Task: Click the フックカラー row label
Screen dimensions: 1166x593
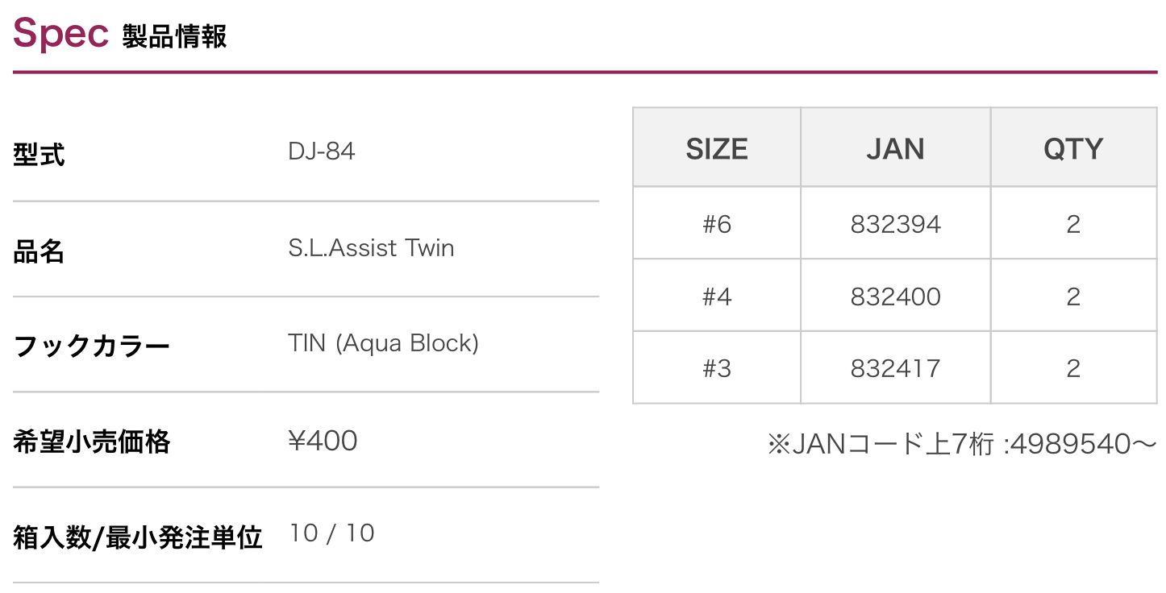Action: click(92, 346)
